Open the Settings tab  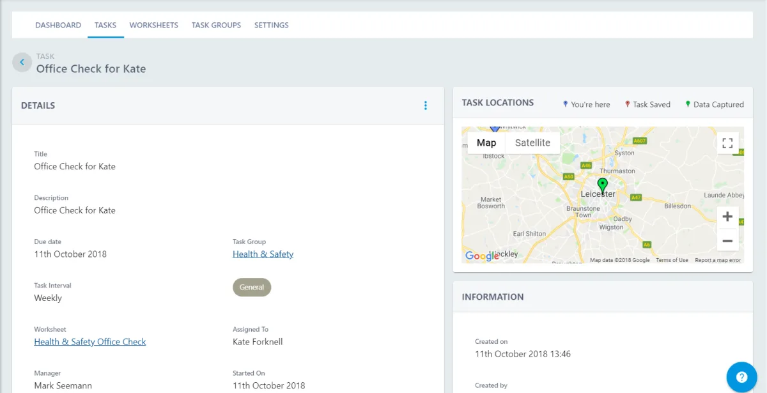tap(272, 26)
